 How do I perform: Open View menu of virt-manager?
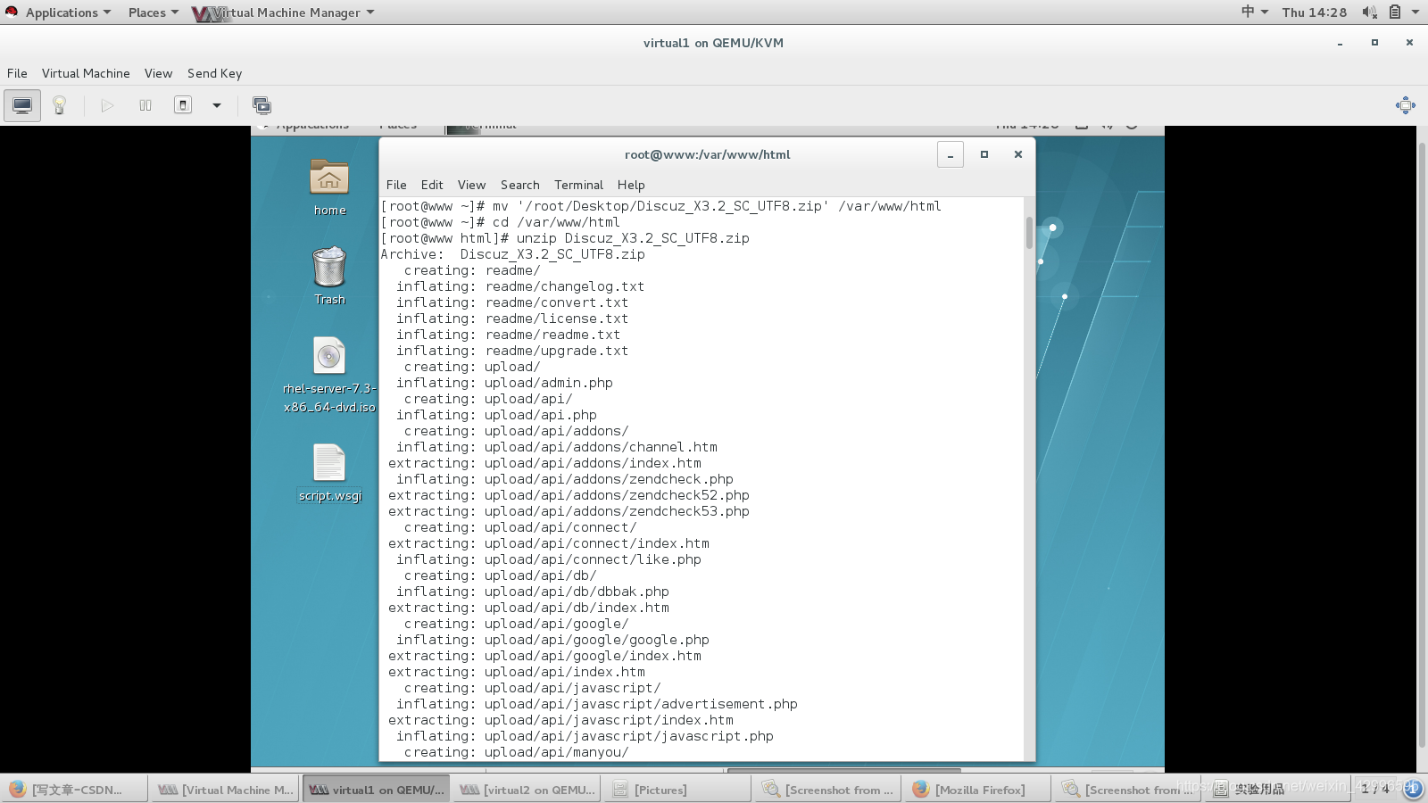[x=158, y=73]
